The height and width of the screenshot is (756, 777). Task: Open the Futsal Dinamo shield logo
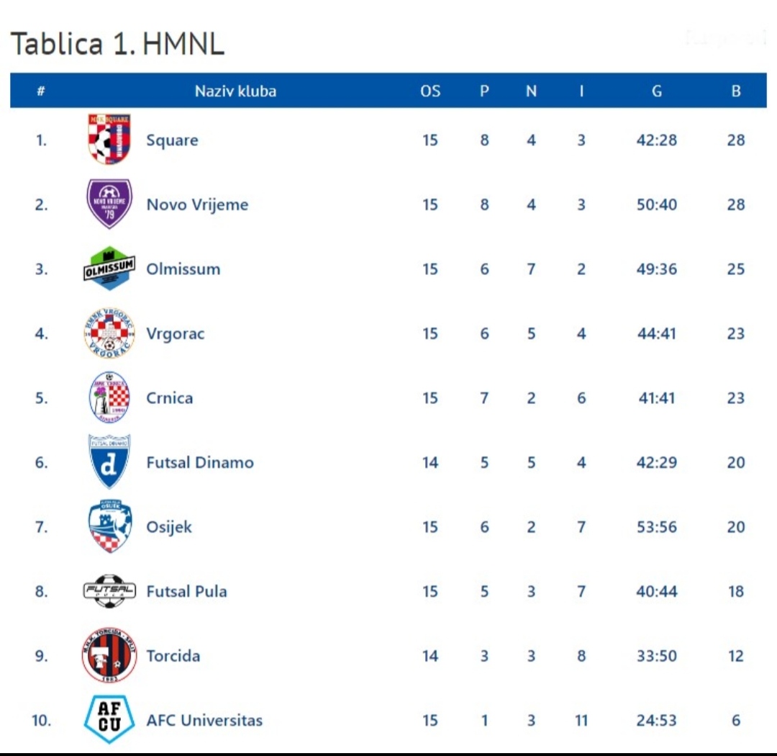point(109,462)
